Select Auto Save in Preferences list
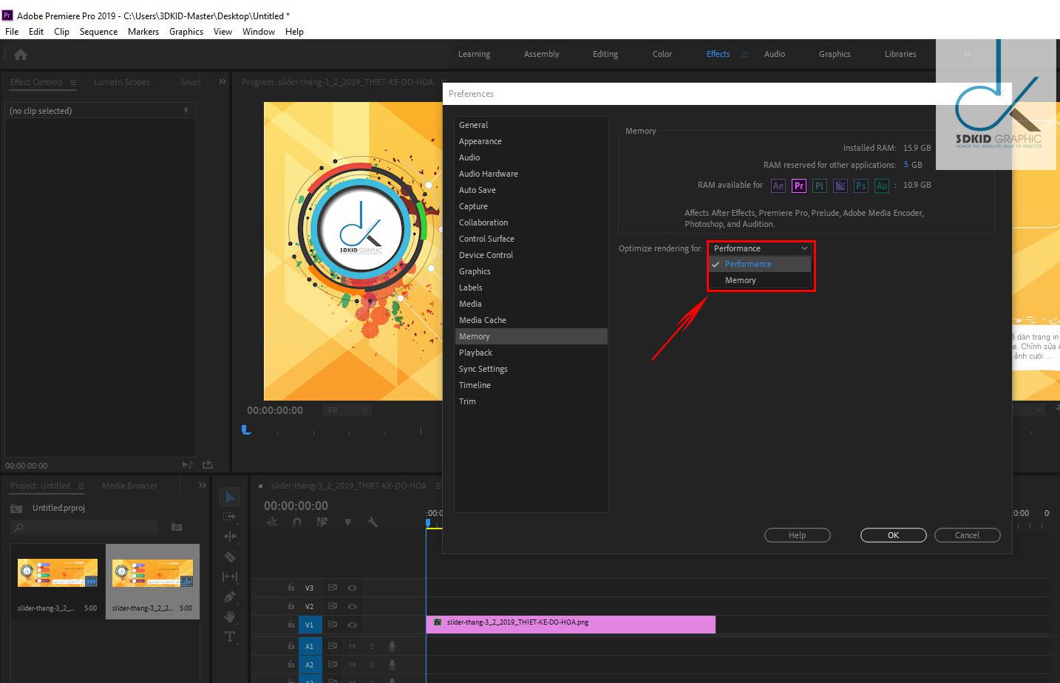 pyautogui.click(x=531, y=190)
